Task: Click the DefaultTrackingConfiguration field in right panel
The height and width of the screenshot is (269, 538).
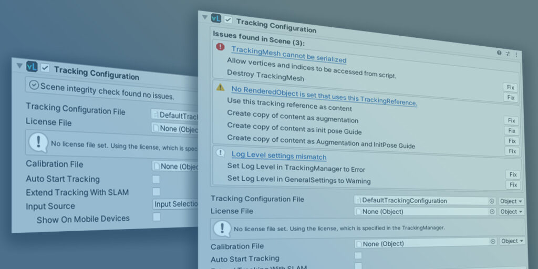Action: click(421, 201)
